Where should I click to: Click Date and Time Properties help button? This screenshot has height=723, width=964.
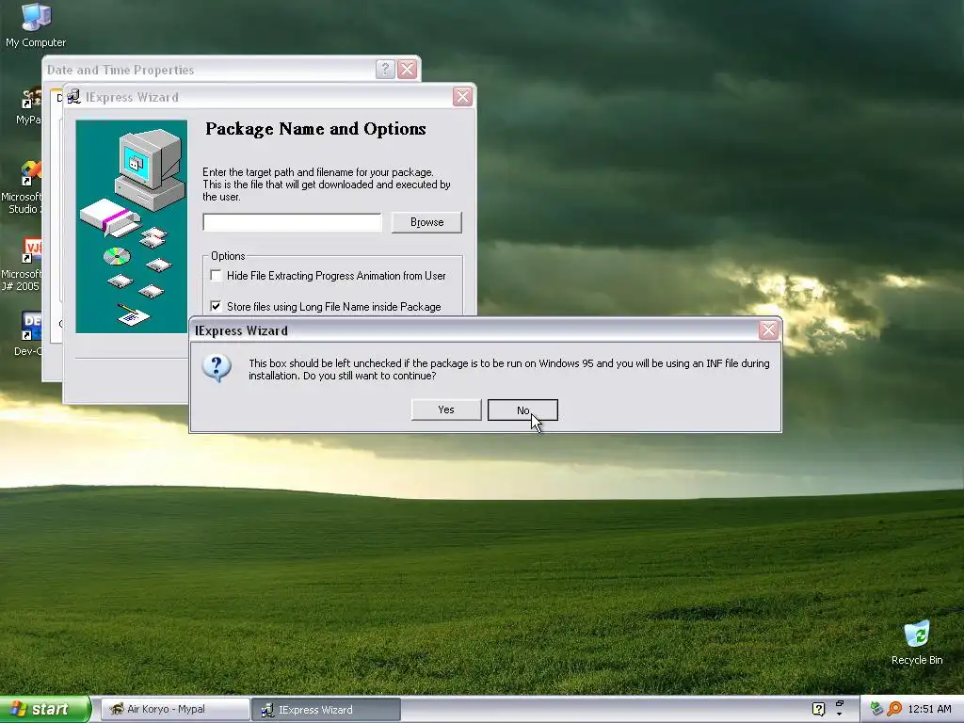(385, 69)
